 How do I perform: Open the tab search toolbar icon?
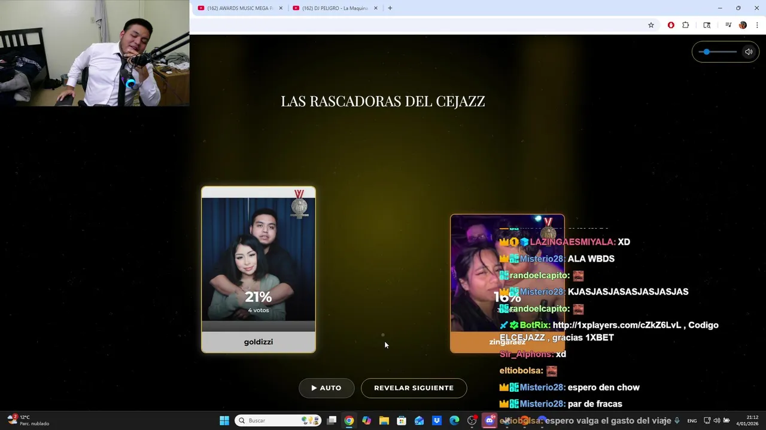[707, 25]
